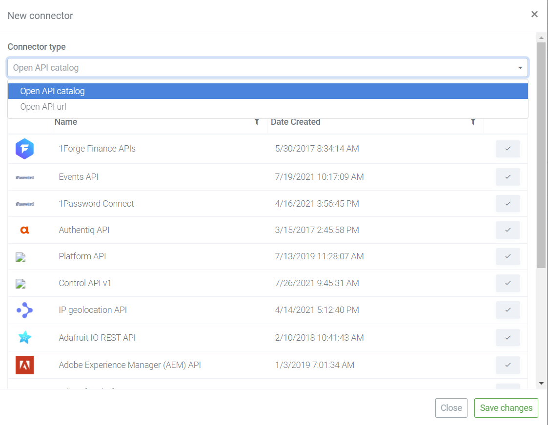This screenshot has height=425, width=548.
Task: Click the date 2/10/2018 10:41:43 AM
Action: [320, 337]
